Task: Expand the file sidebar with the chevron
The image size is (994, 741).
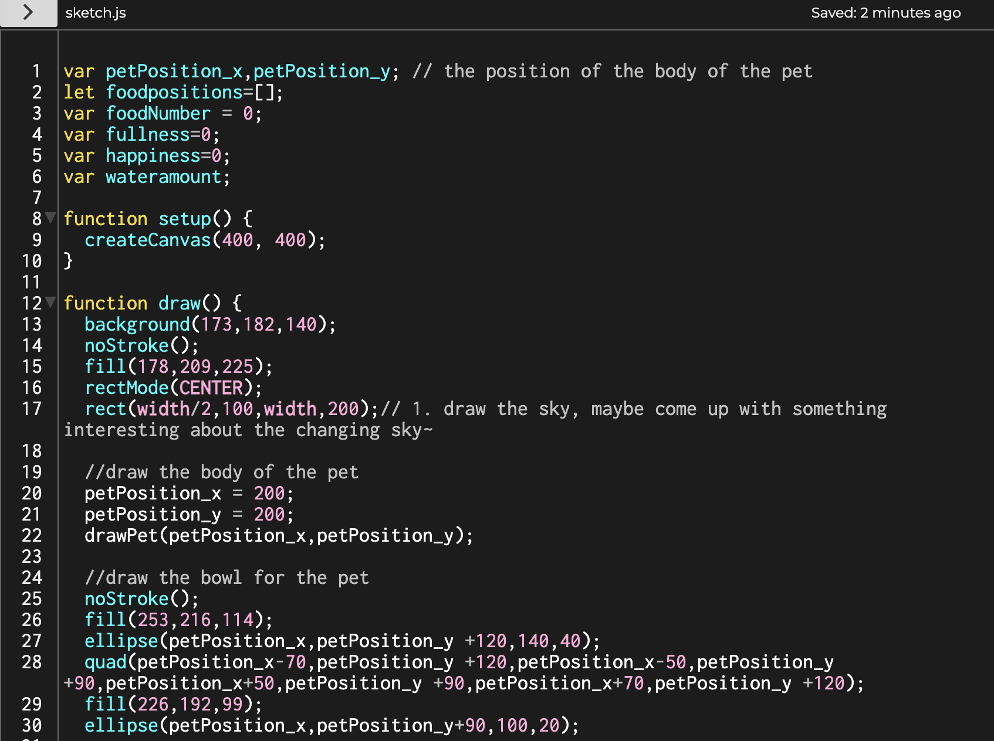Action: click(x=28, y=12)
